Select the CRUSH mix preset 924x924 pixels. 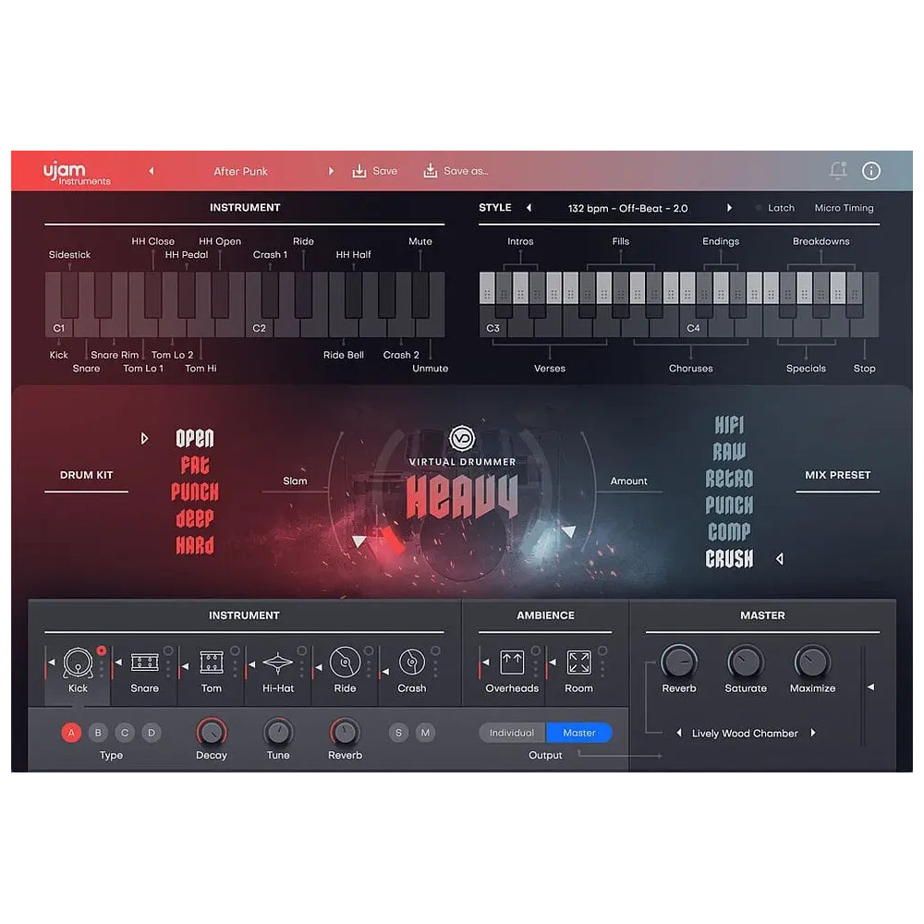(729, 559)
